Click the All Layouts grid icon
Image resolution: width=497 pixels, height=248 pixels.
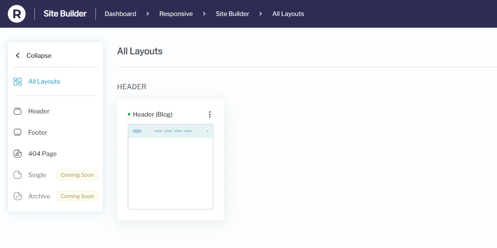17,81
